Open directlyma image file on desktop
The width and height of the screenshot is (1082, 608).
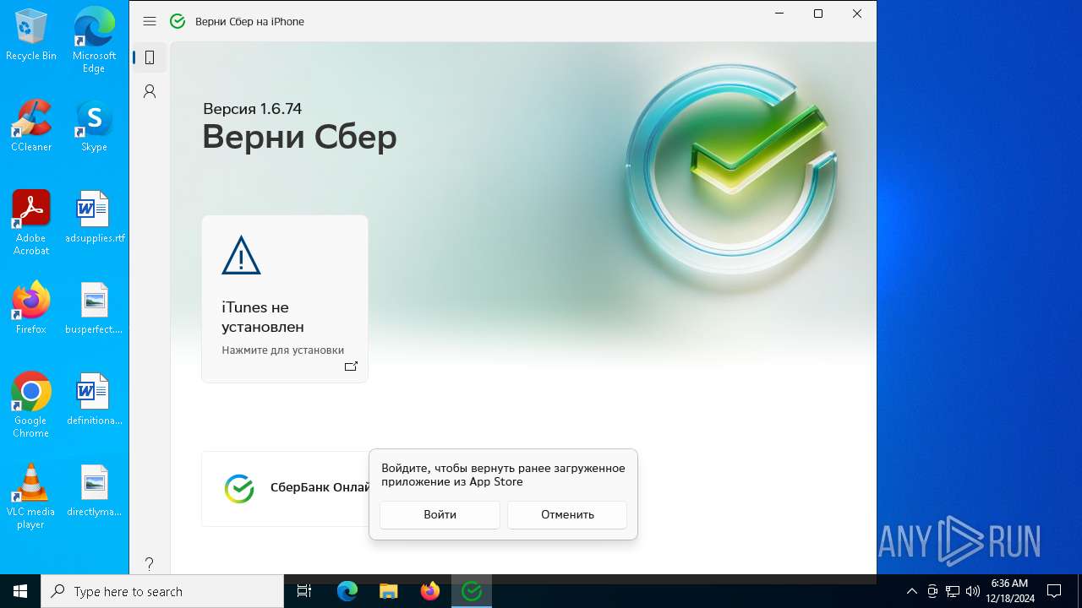click(94, 491)
